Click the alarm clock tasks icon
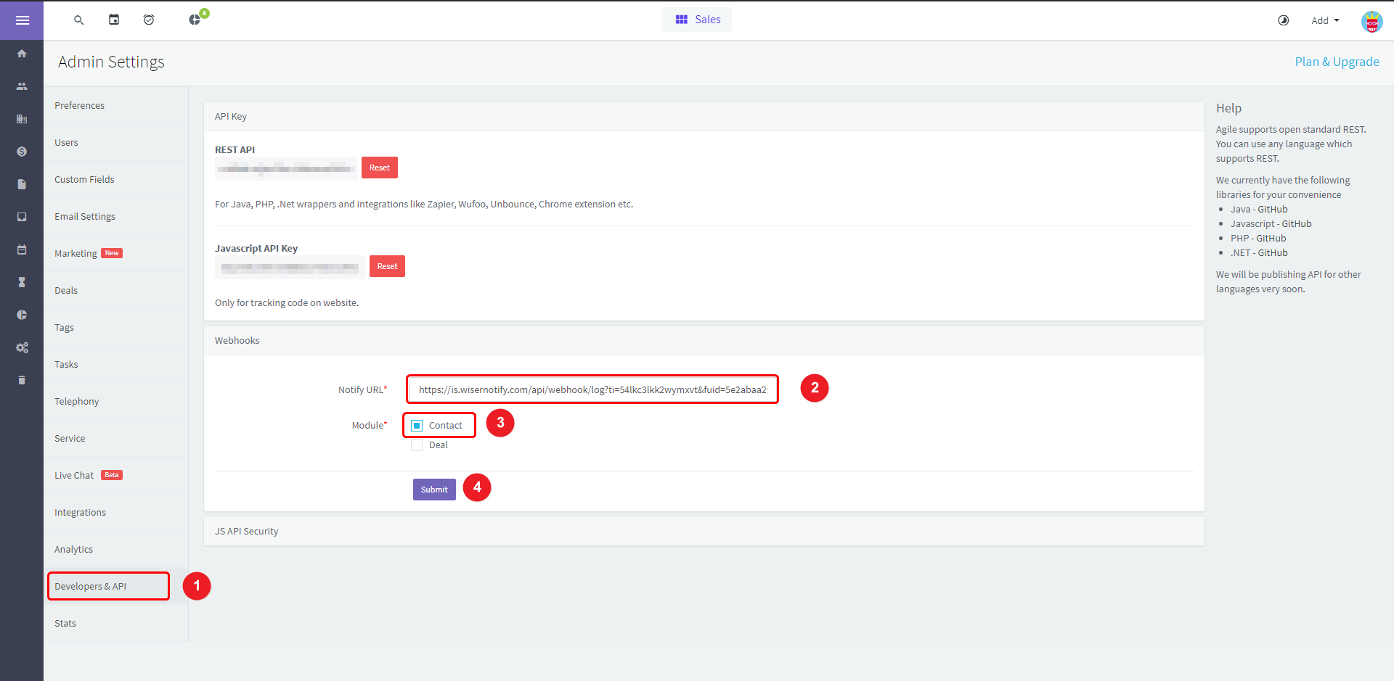 149,20
